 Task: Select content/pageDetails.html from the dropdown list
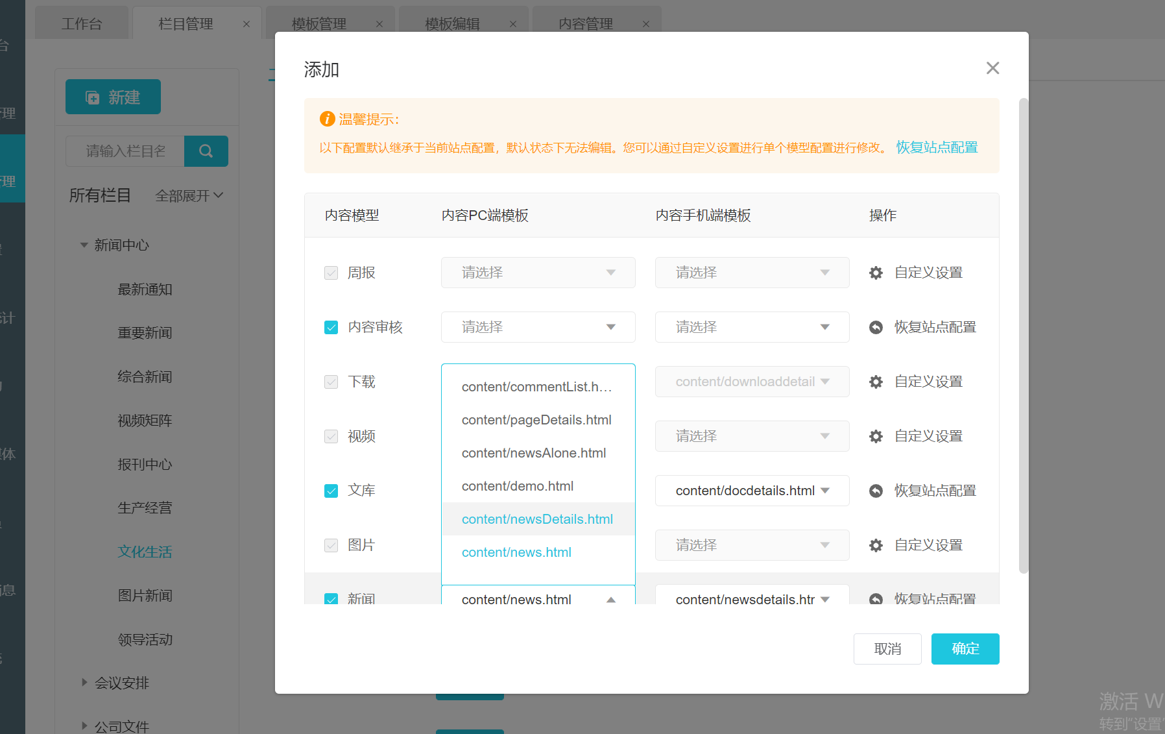[536, 420]
